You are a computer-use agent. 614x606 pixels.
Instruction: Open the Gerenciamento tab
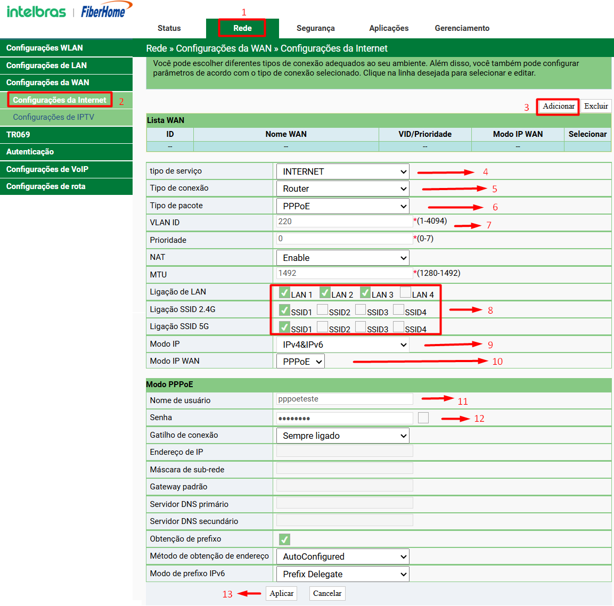click(462, 28)
